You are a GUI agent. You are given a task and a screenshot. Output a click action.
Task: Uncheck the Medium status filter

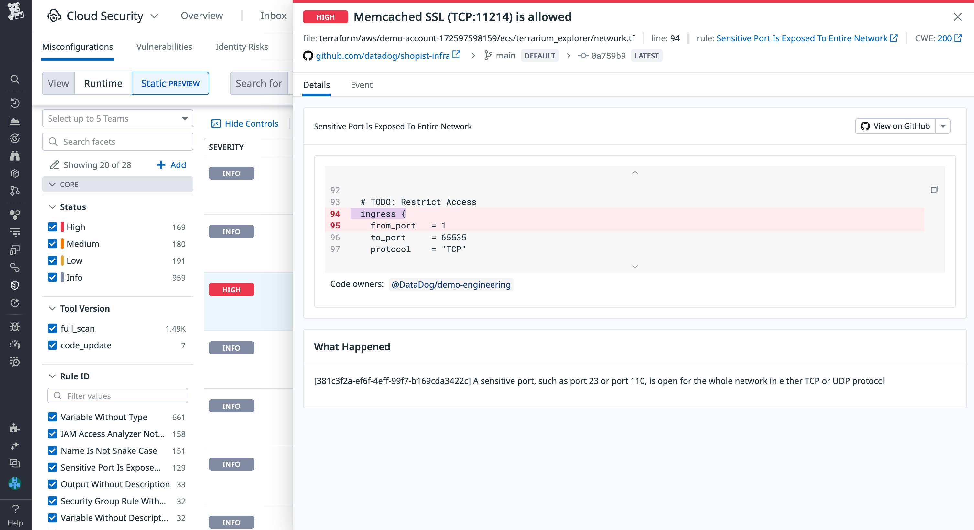(53, 244)
